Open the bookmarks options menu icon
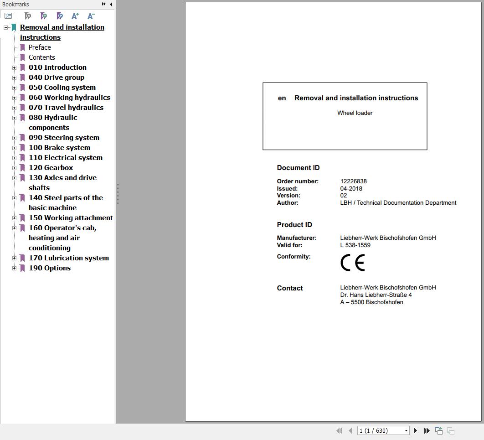Screen dimensions: 484x440 click(x=8, y=16)
